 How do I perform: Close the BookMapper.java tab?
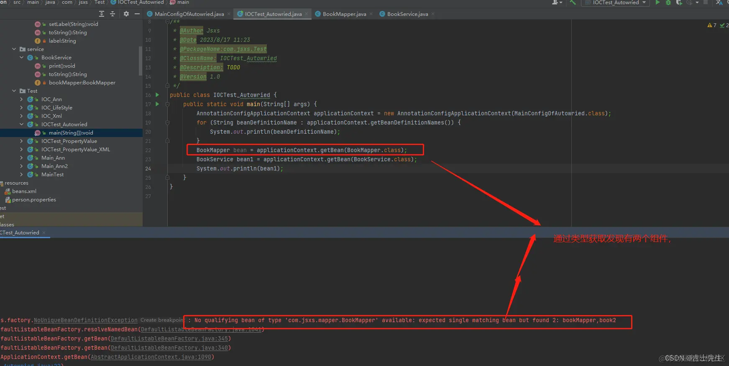(x=371, y=14)
